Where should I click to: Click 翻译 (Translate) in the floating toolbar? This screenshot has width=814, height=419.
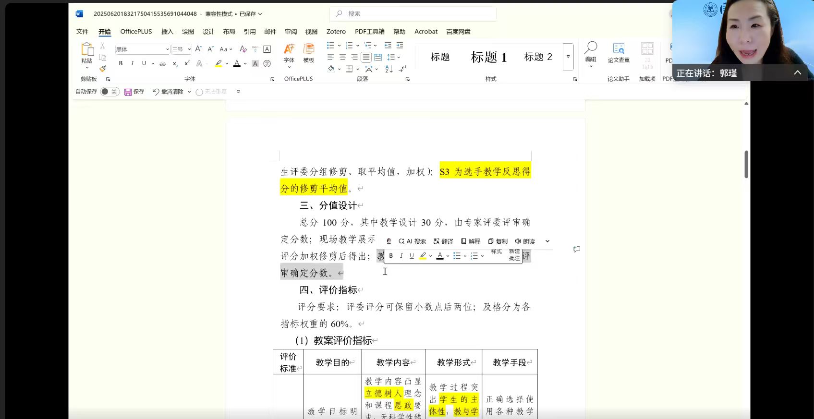[x=443, y=241]
